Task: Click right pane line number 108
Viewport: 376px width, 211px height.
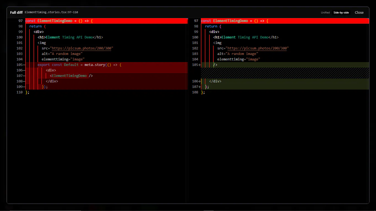Action: (195, 92)
